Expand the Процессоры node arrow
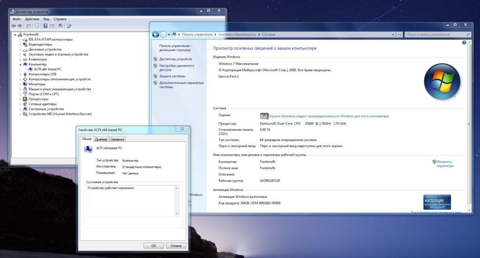Image resolution: width=480 pixels, height=258 pixels. [x=21, y=99]
